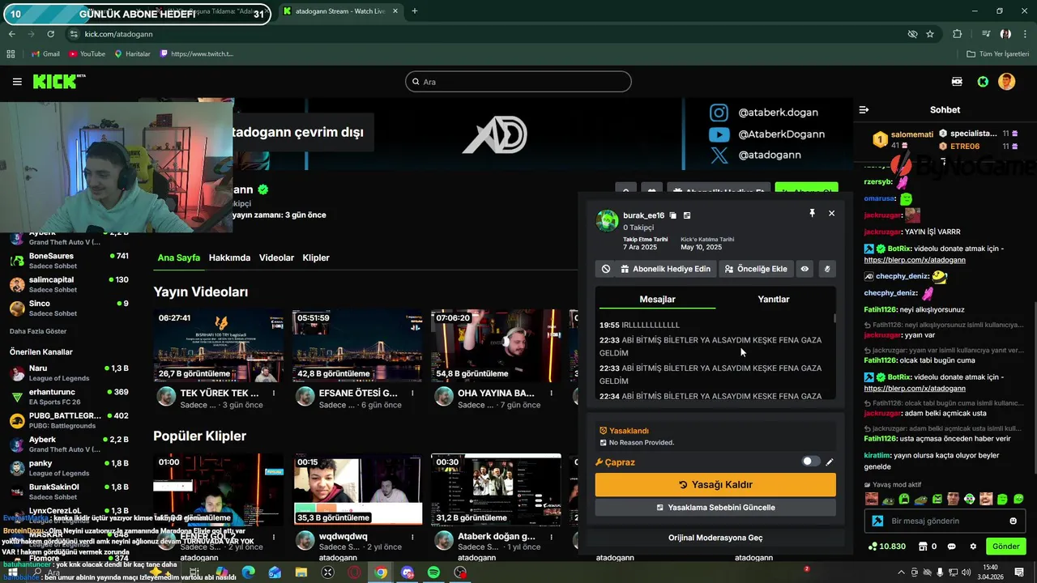
Task: Click the Yasağı Kaldır button
Action: [715, 485]
